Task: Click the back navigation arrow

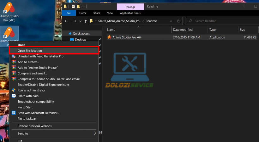Action: 67,21
